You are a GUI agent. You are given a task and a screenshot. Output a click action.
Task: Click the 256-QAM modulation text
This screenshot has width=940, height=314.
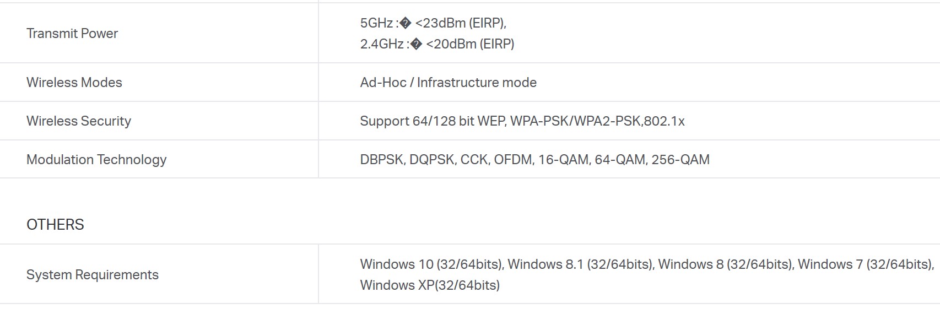(x=680, y=160)
